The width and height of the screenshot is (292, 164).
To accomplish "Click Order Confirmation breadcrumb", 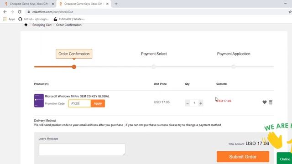I will (69, 25).
